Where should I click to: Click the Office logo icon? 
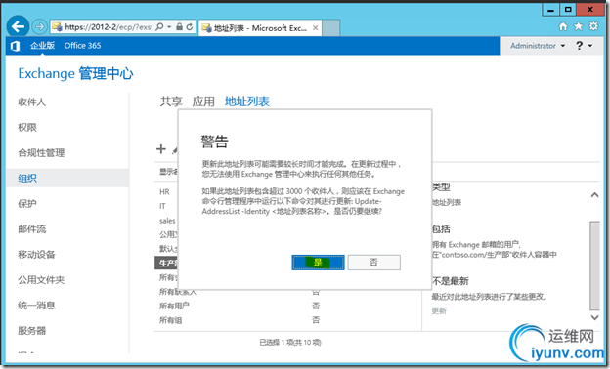[x=16, y=46]
